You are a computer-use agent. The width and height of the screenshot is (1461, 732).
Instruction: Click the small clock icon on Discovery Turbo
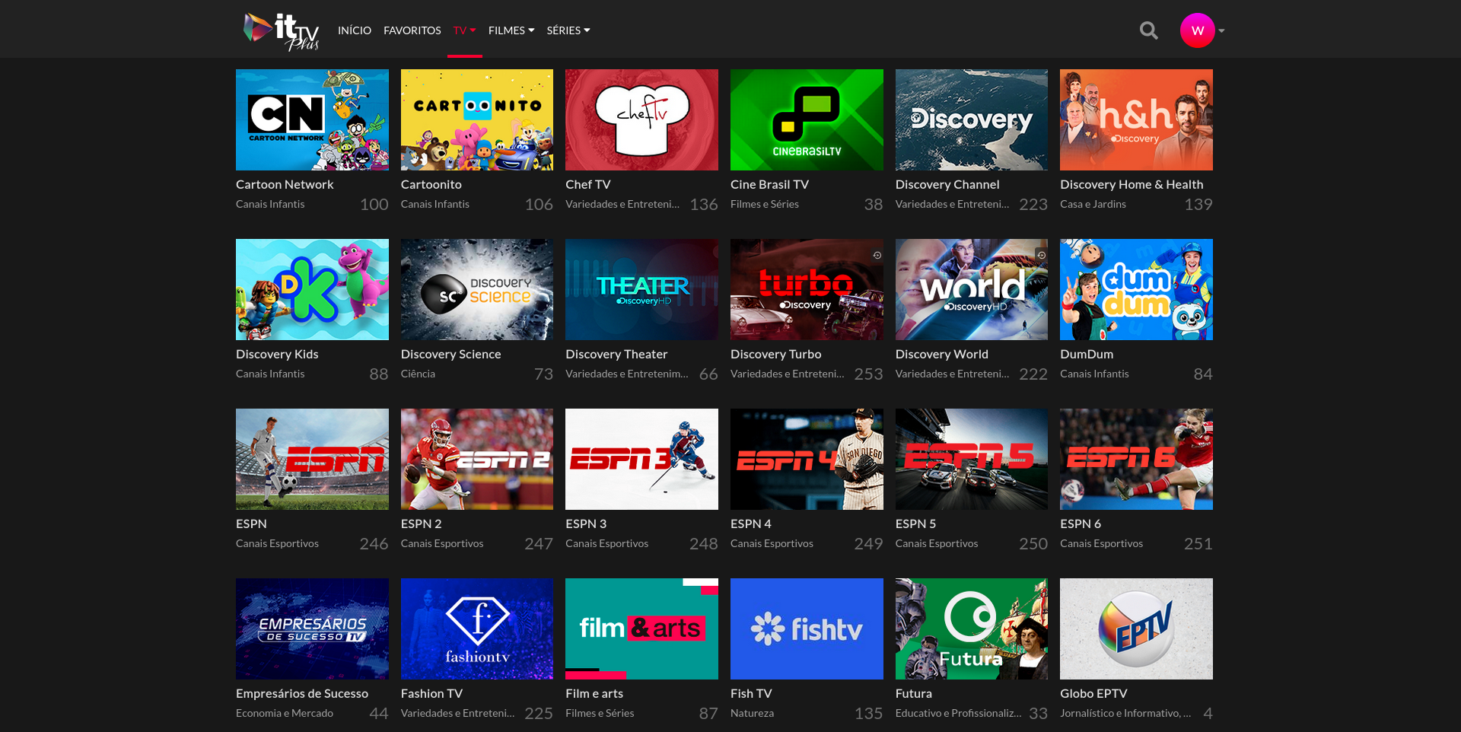[877, 256]
